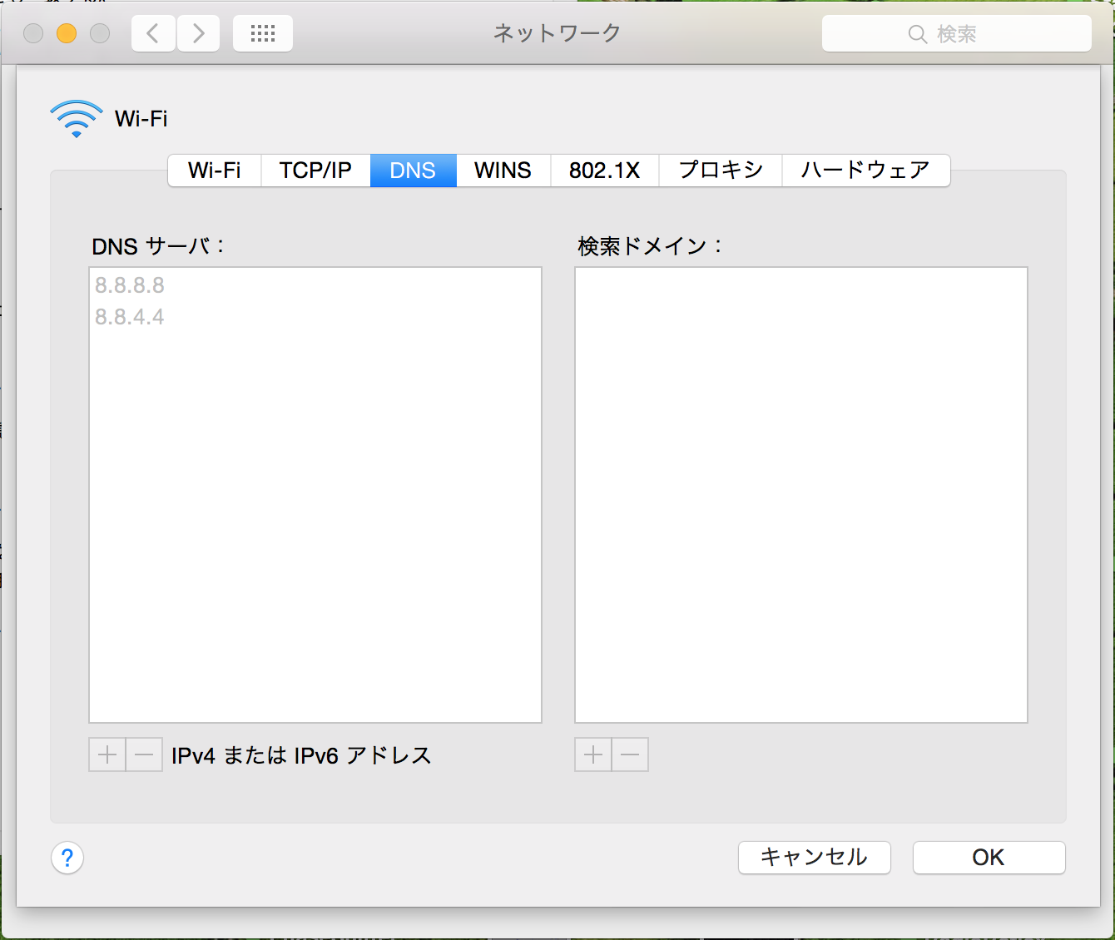
Task: Add a DNS server with plus button
Action: click(107, 755)
